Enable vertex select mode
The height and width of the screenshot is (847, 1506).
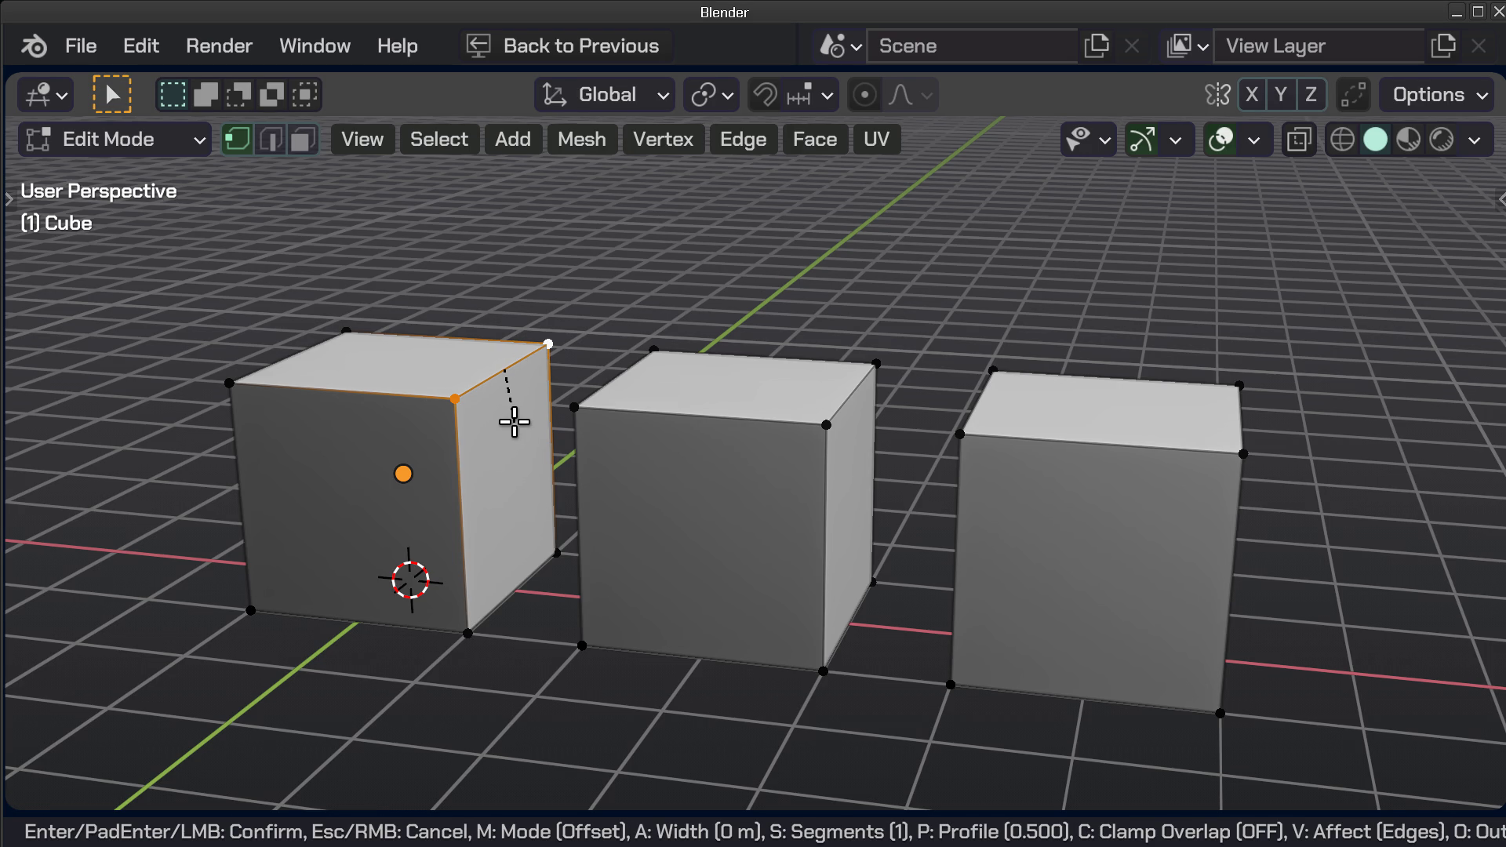[236, 140]
